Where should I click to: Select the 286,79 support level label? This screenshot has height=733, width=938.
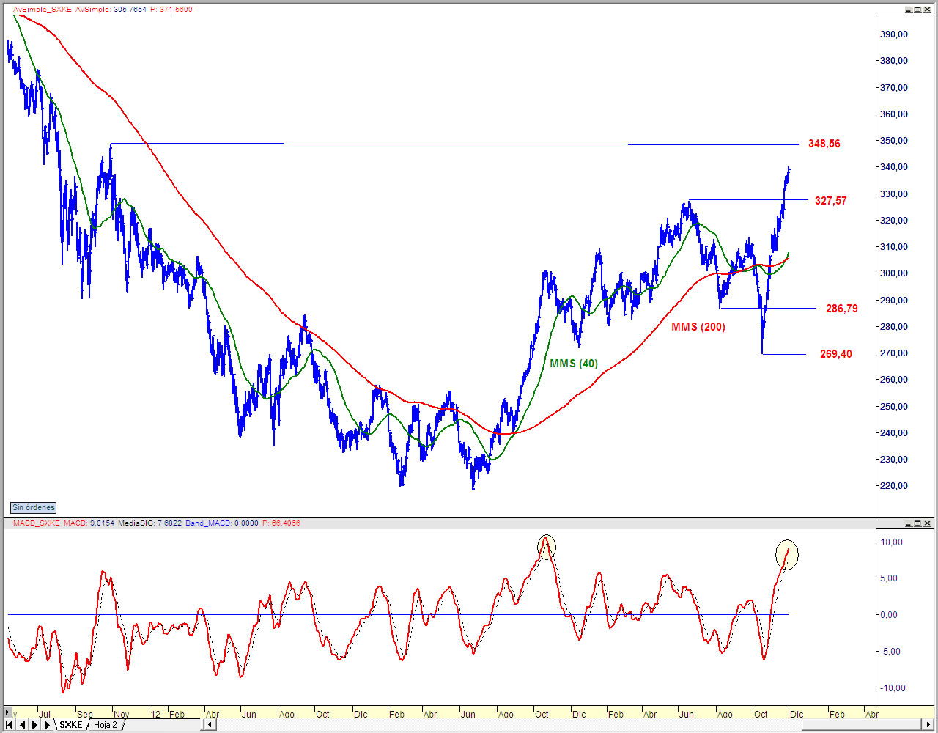coord(842,309)
